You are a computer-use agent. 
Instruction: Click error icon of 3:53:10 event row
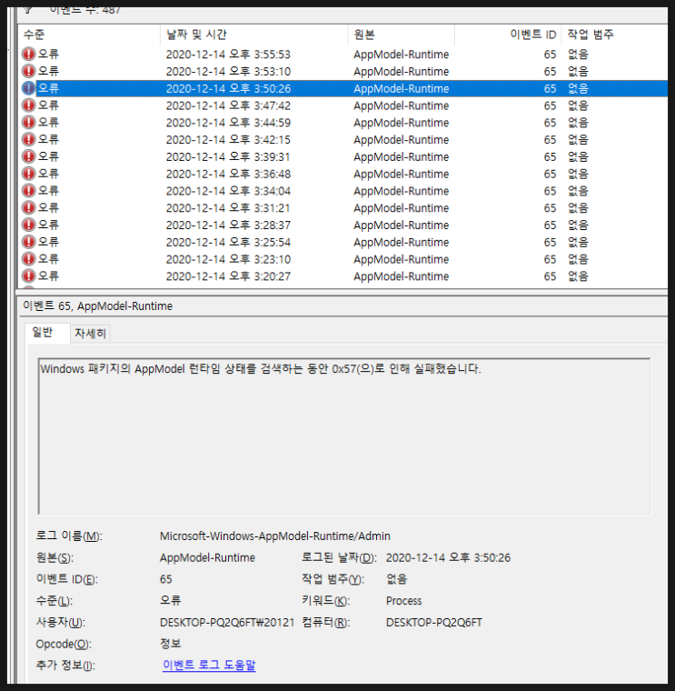coord(29,72)
